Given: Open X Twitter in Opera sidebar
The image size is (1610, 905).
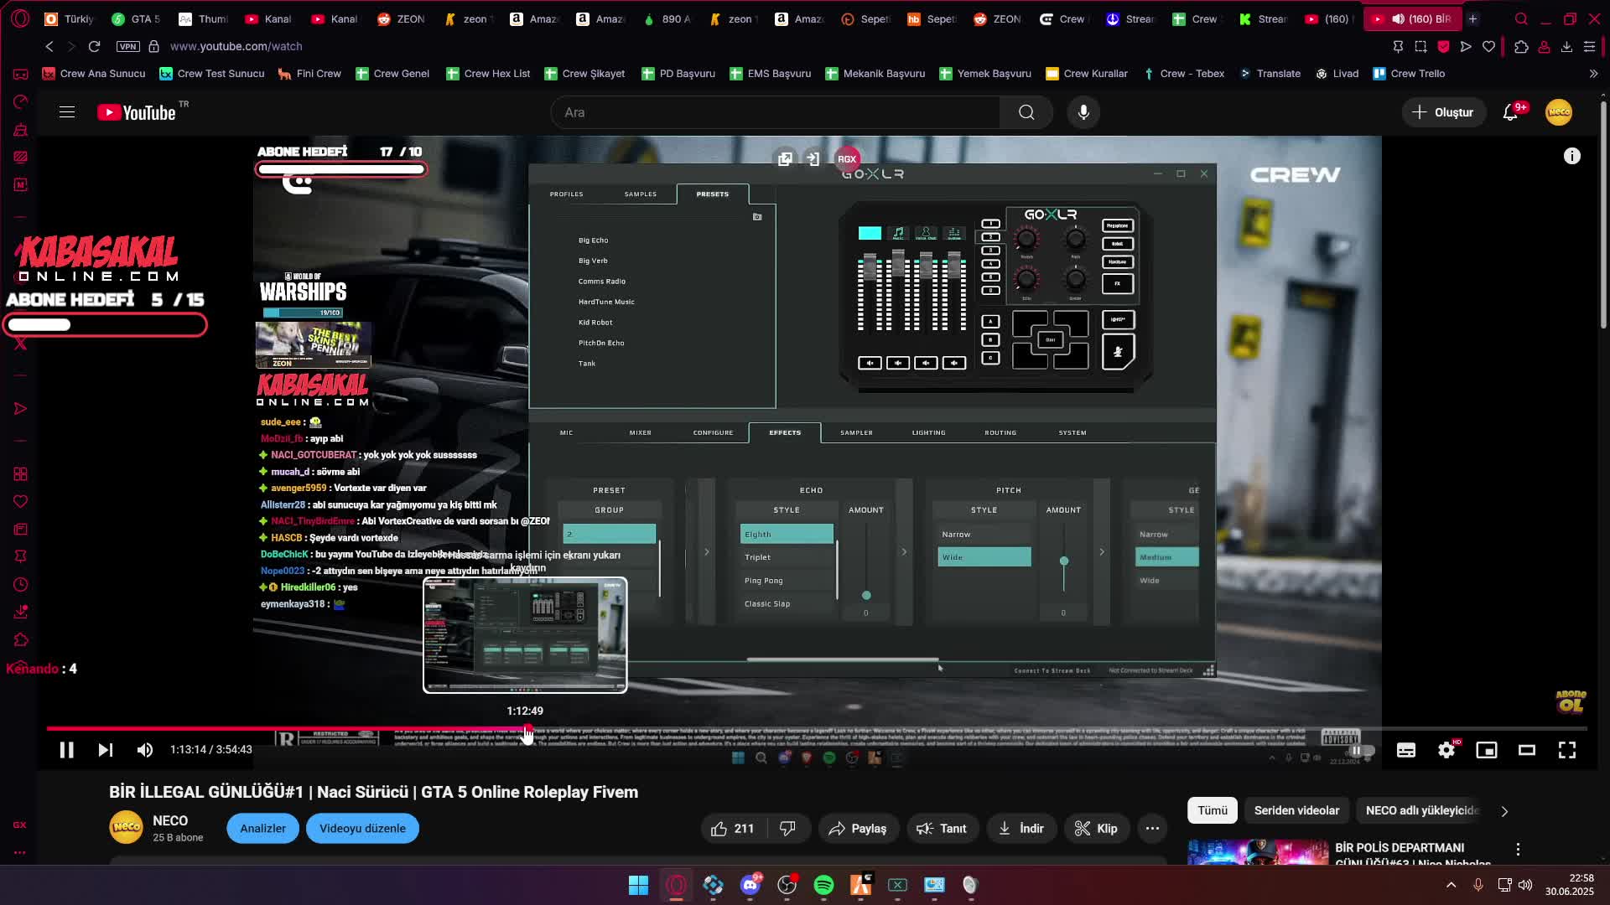Looking at the screenshot, I should point(21,344).
